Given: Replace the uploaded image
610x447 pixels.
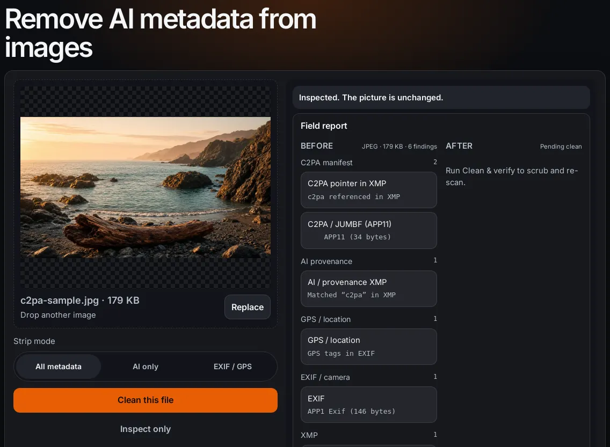Looking at the screenshot, I should pos(248,307).
